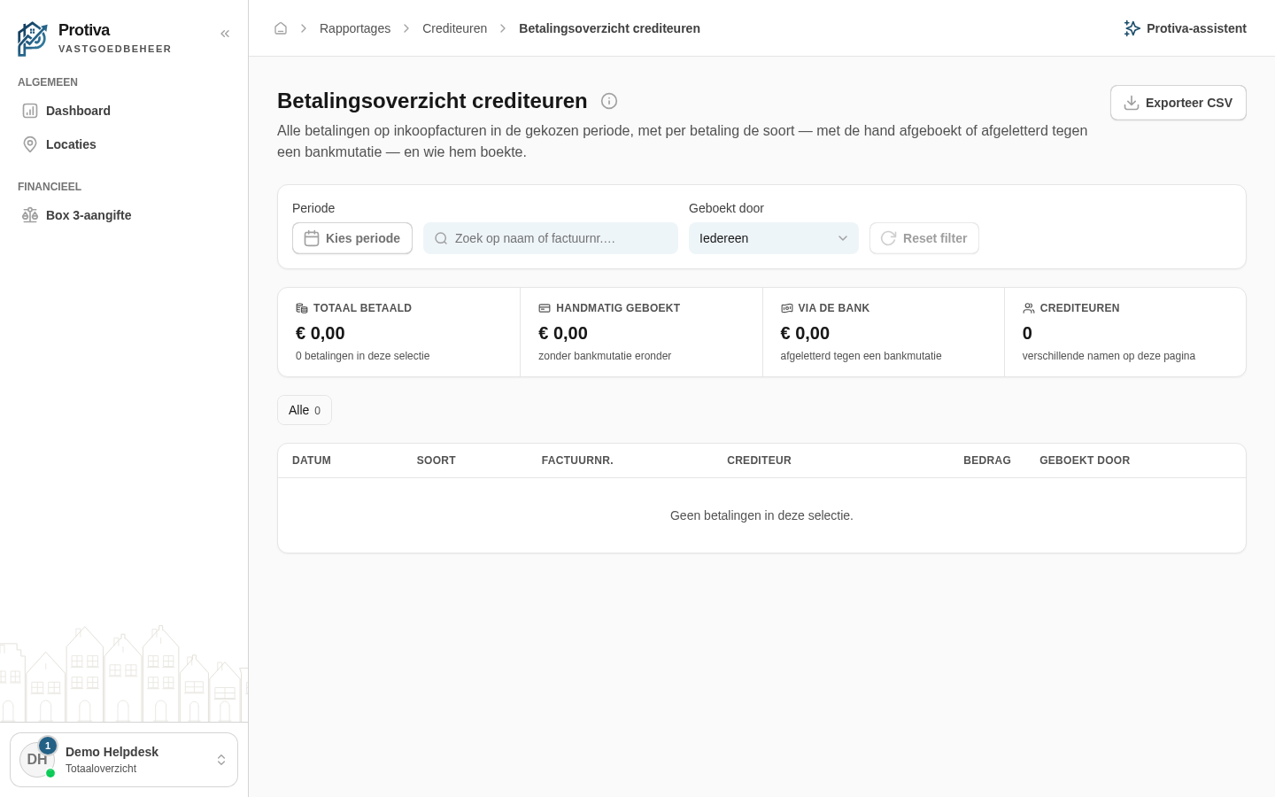Viewport: 1275px width, 797px height.
Task: Click the Crediteur column header
Action: [x=759, y=460]
